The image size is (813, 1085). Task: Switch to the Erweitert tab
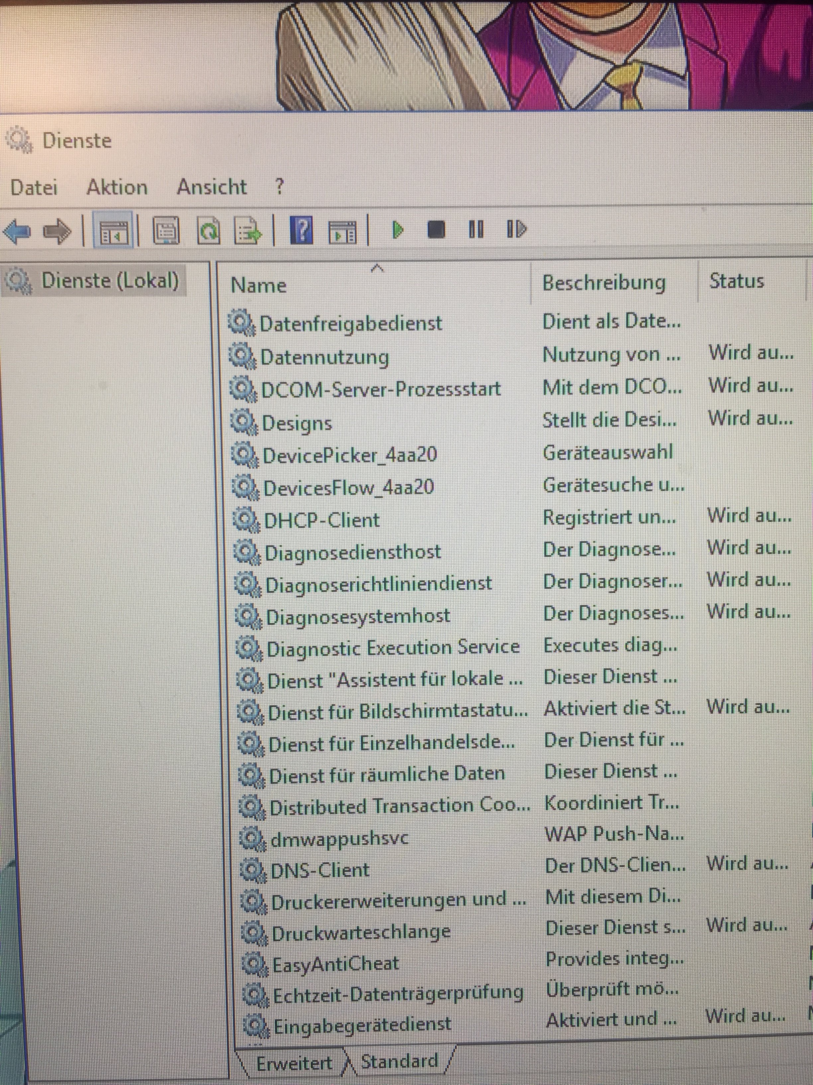pyautogui.click(x=294, y=1063)
